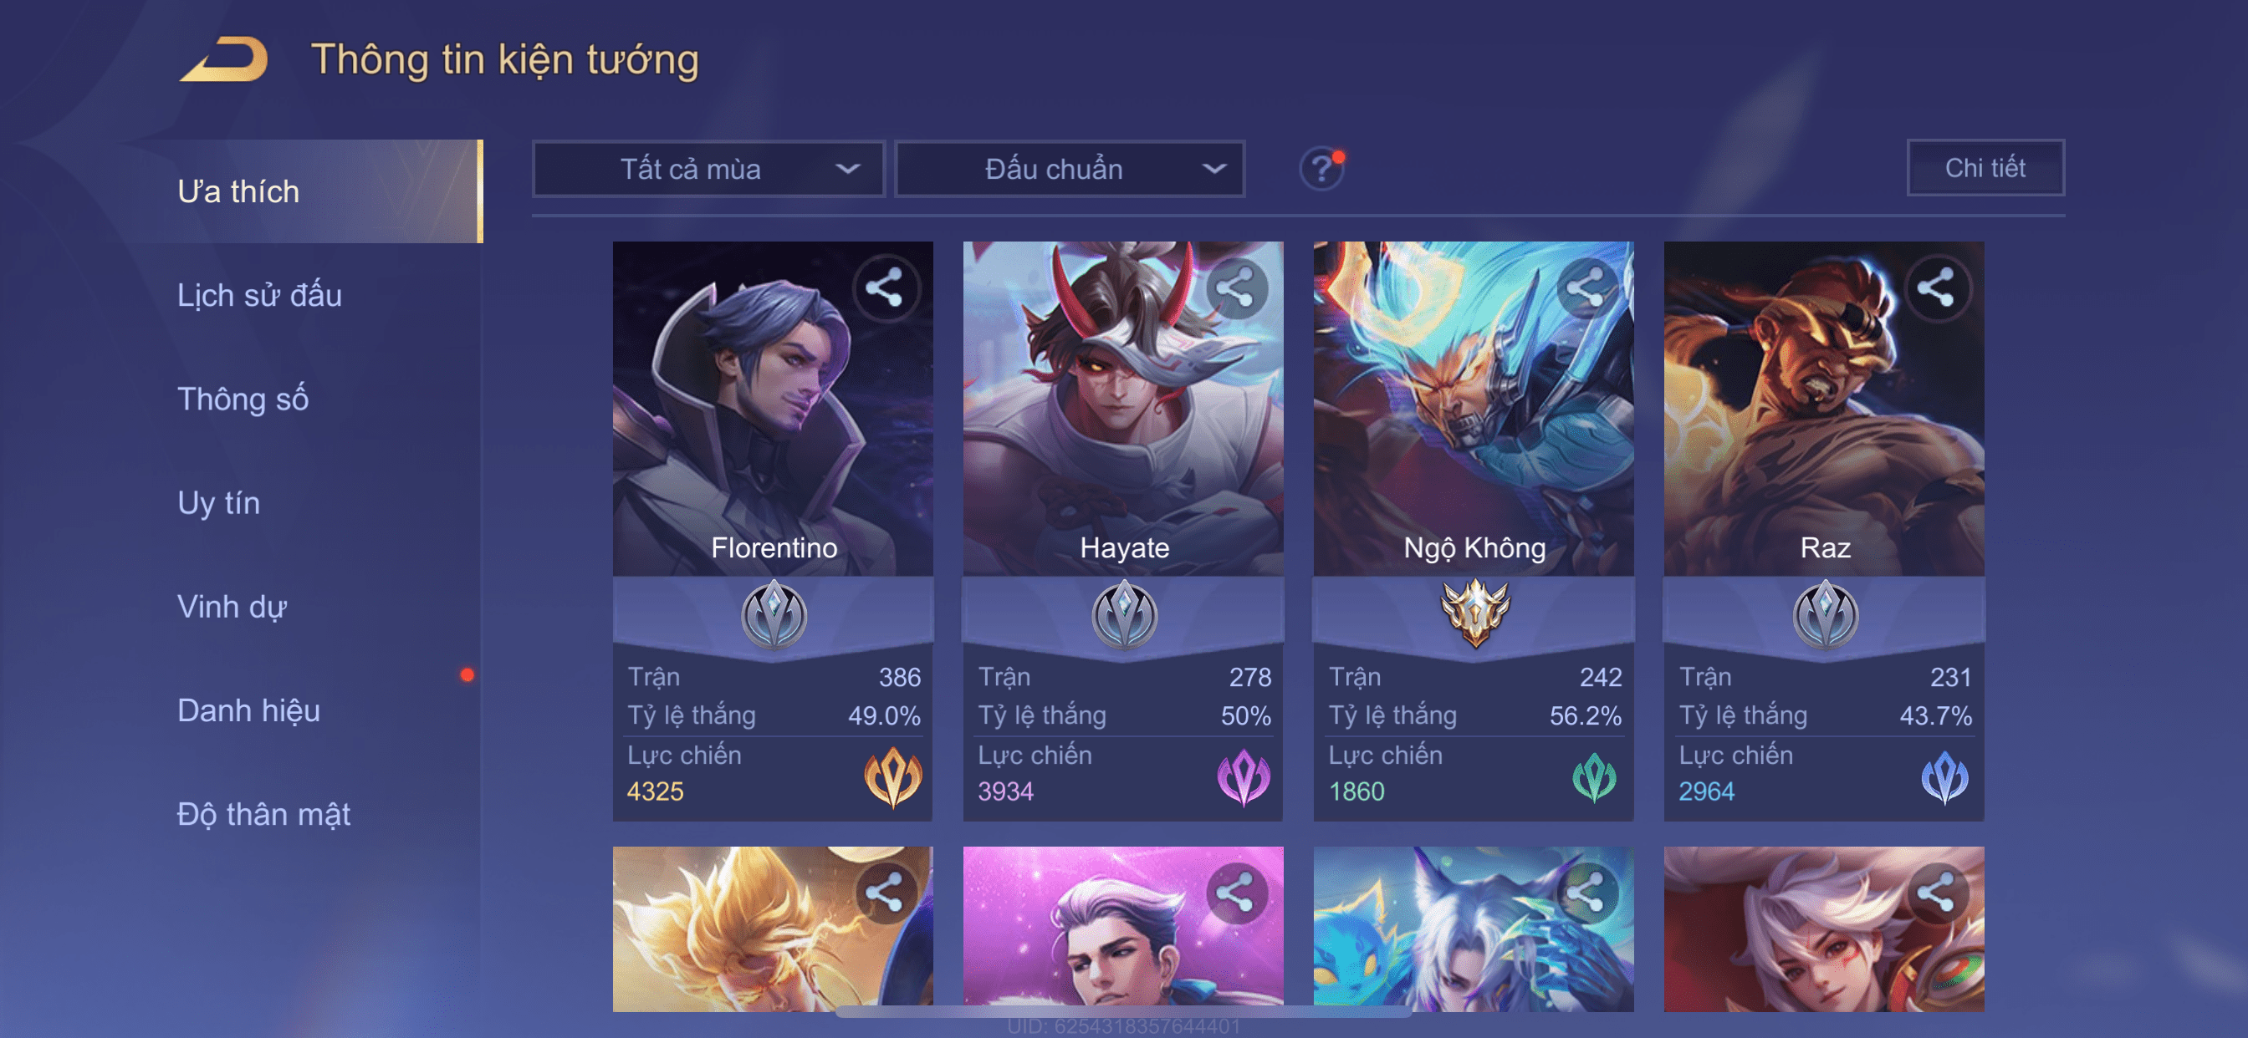This screenshot has height=1038, width=2248.
Task: Switch to the 'Lịch sử đấu' tab
Action: click(259, 295)
